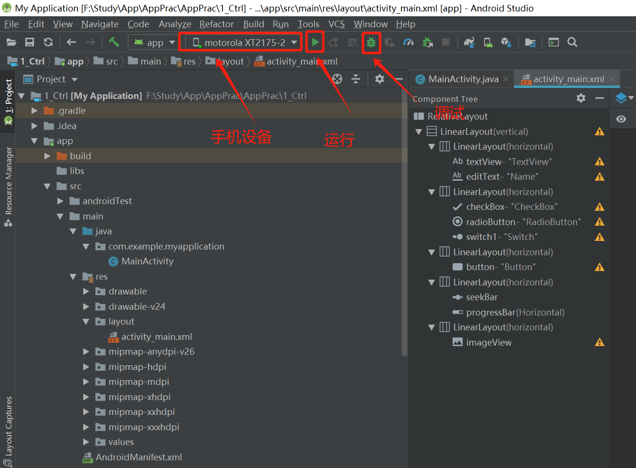Open Project panel settings gear
The image size is (636, 468).
pyautogui.click(x=380, y=79)
